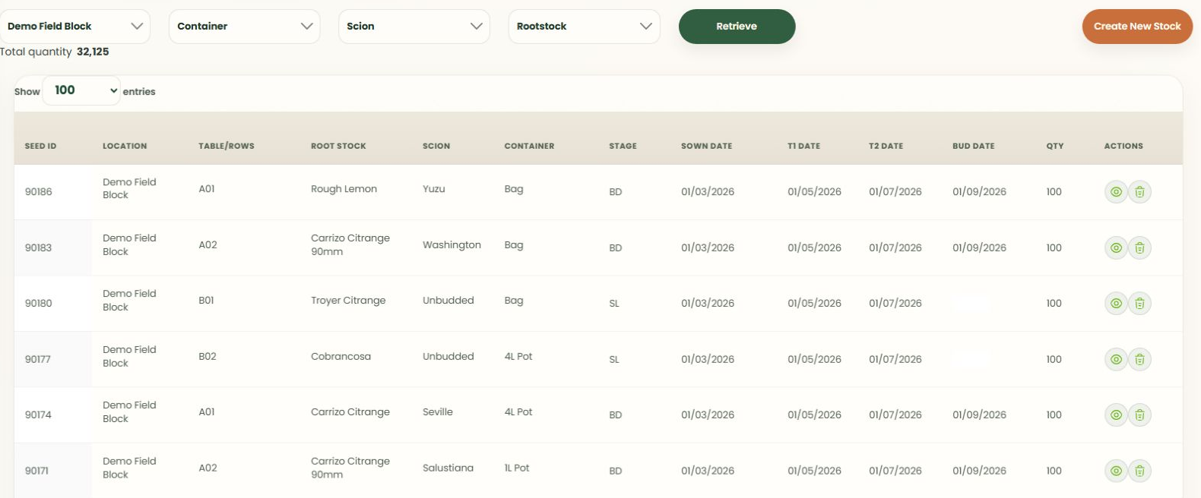Sort table by Location column header

[x=125, y=146]
